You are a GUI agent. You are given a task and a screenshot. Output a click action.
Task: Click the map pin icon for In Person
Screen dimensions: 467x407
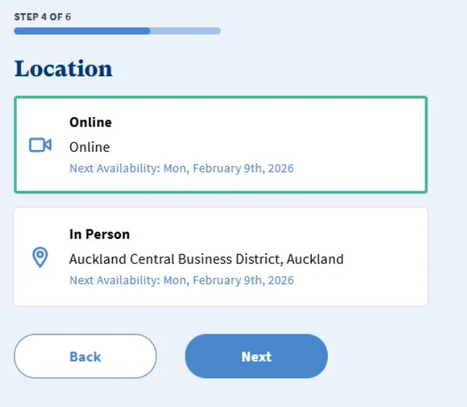point(40,257)
